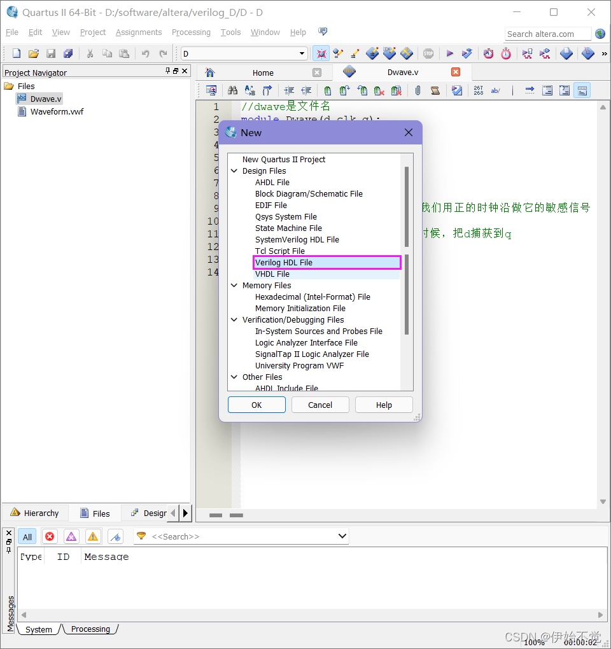Open the messages search dropdown arrow
Viewport: 611px width, 649px height.
(x=342, y=536)
